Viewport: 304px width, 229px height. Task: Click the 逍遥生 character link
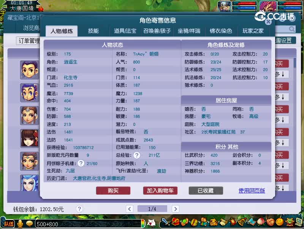click(x=71, y=62)
